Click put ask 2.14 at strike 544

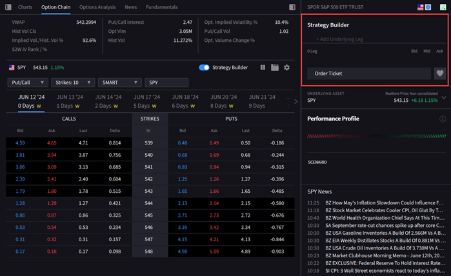coord(214,203)
